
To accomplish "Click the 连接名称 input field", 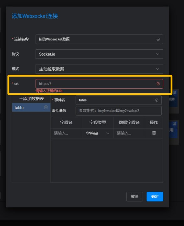I will [99, 39].
